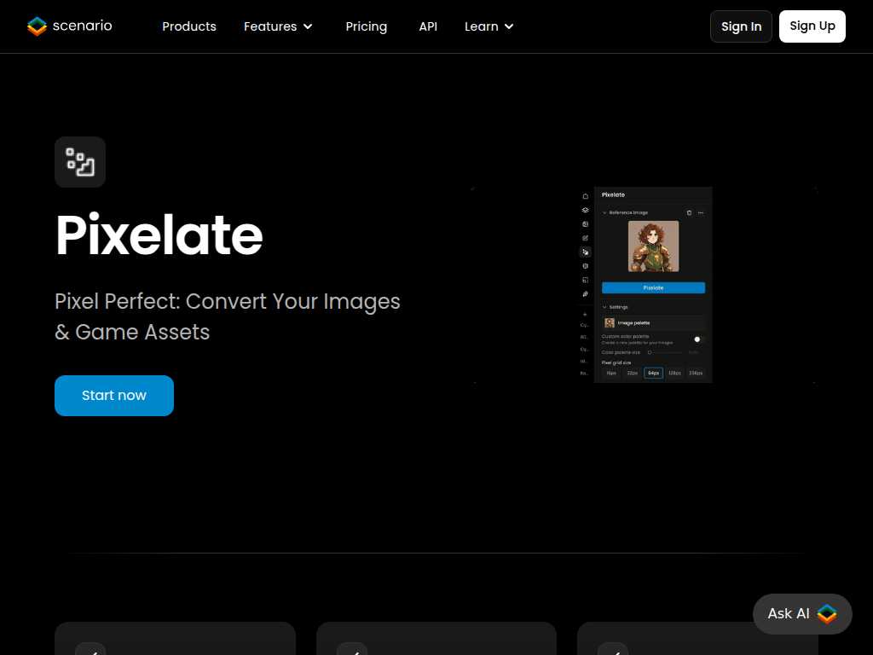This screenshot has width=873, height=655.
Task: Click the Sign Up button
Action: coord(812,26)
